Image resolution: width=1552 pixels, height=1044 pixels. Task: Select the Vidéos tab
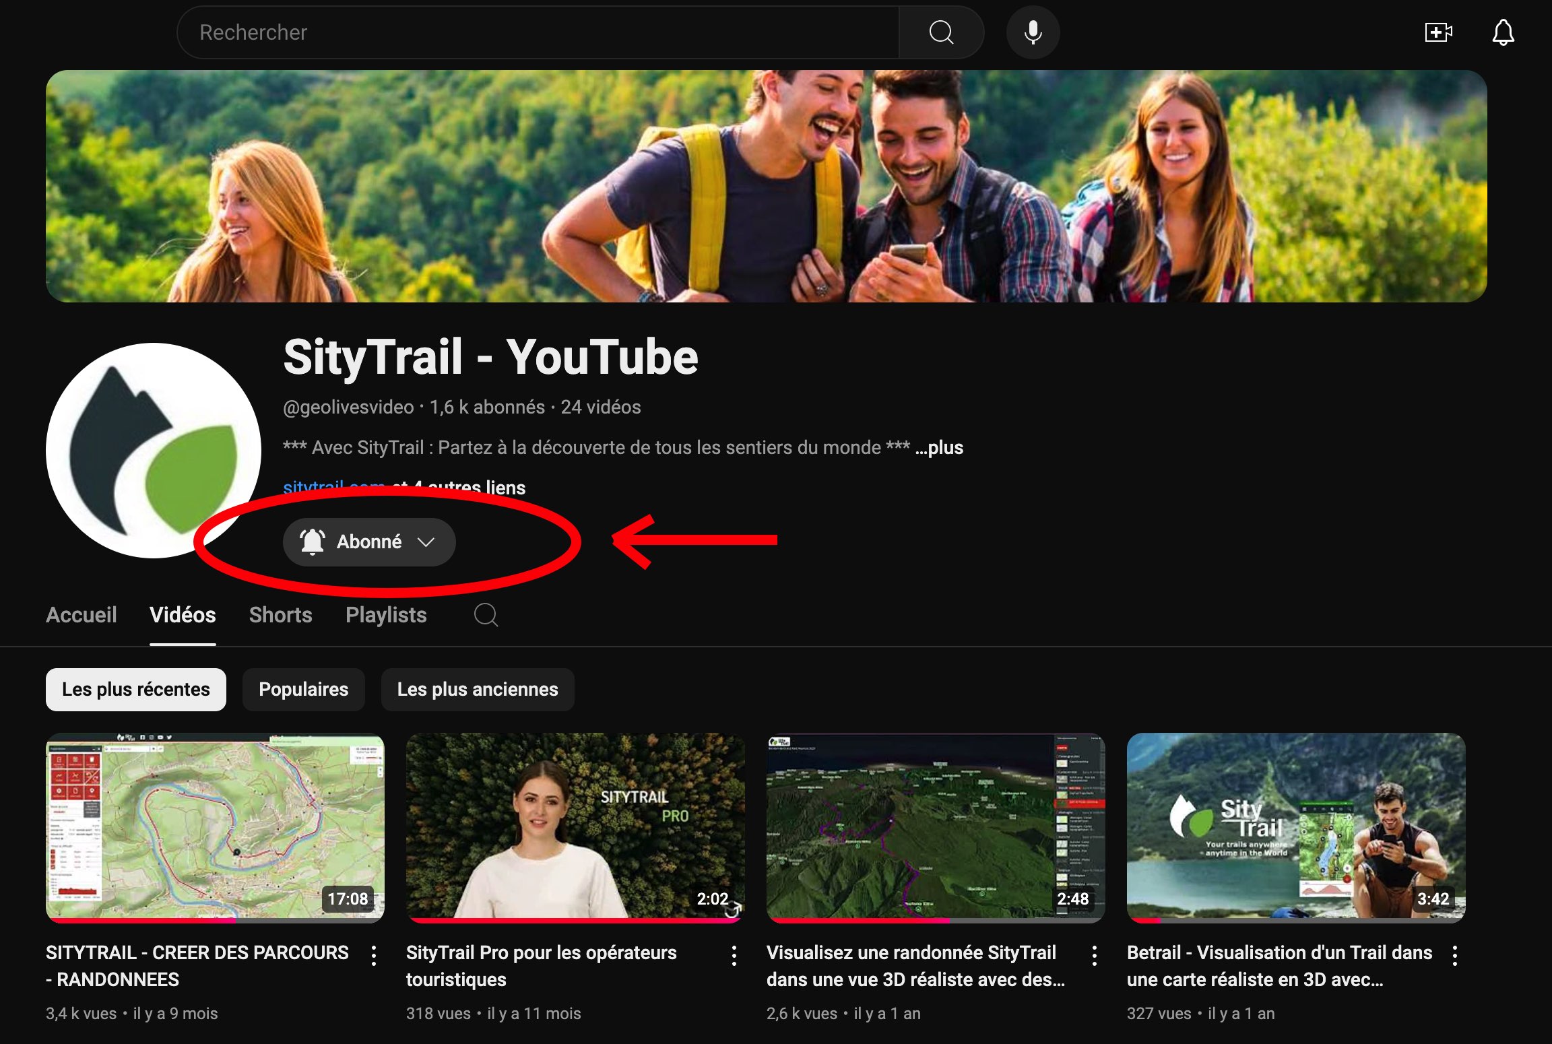183,615
